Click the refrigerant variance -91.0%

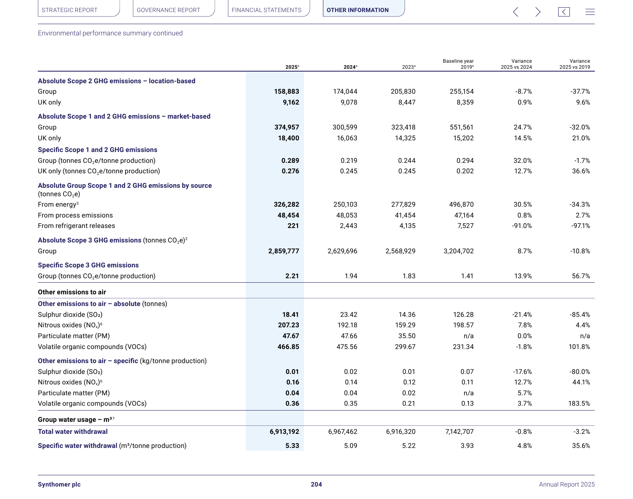522,226
